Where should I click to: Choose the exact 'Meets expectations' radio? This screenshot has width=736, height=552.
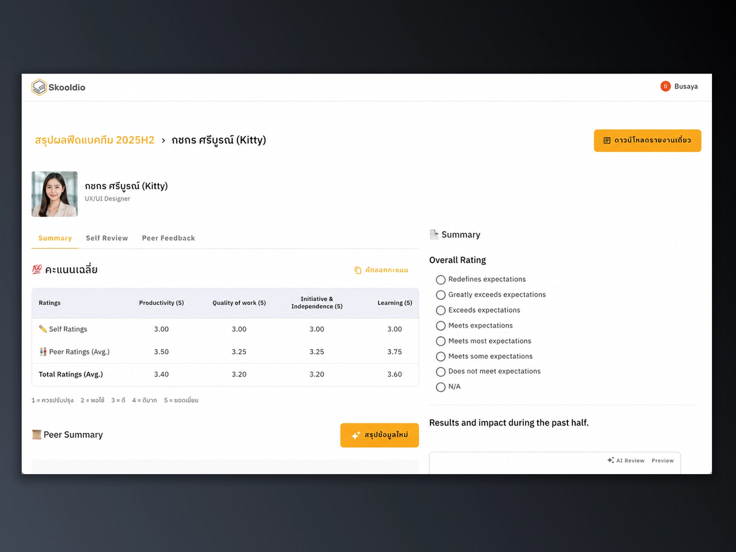click(x=440, y=326)
